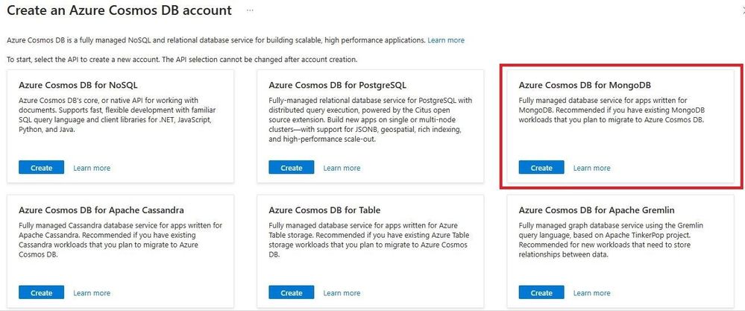Create Azure Cosmos DB for Table account
Image resolution: width=745 pixels, height=311 pixels.
[x=292, y=292]
